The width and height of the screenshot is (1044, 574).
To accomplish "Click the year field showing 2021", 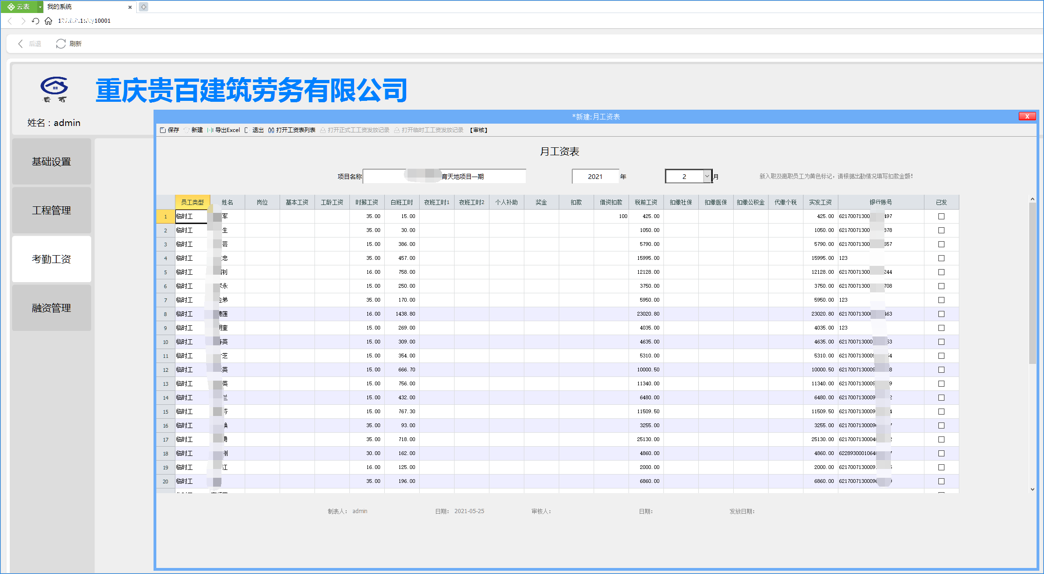I will (x=596, y=176).
